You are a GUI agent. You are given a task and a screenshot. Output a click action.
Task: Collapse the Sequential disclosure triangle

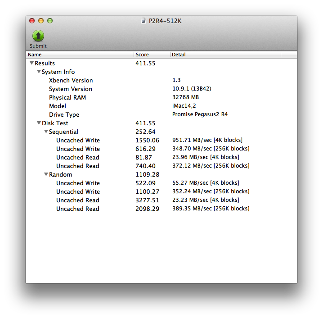click(46, 132)
